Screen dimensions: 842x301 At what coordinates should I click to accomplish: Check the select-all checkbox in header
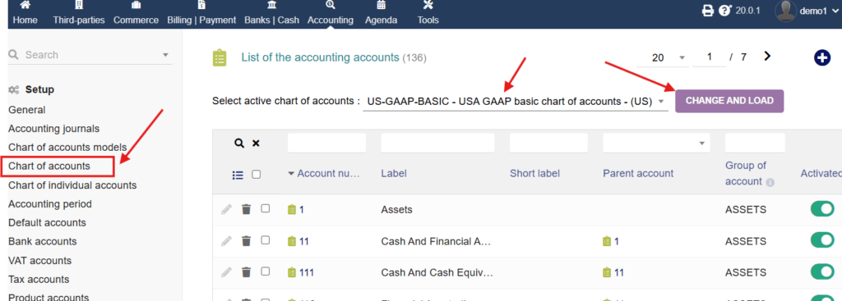[257, 174]
